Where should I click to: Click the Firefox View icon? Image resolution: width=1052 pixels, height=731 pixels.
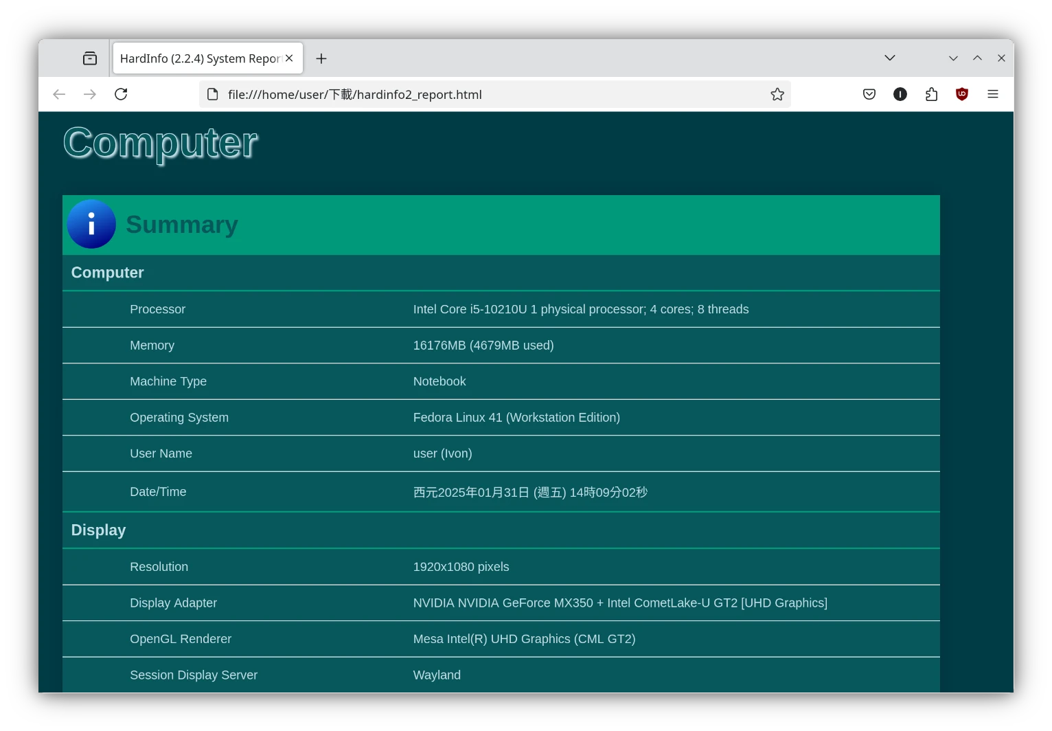(90, 58)
